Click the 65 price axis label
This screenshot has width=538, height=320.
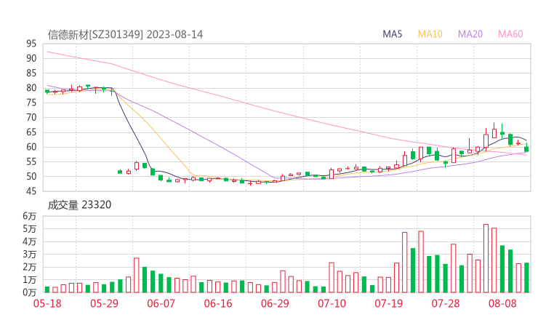point(31,132)
